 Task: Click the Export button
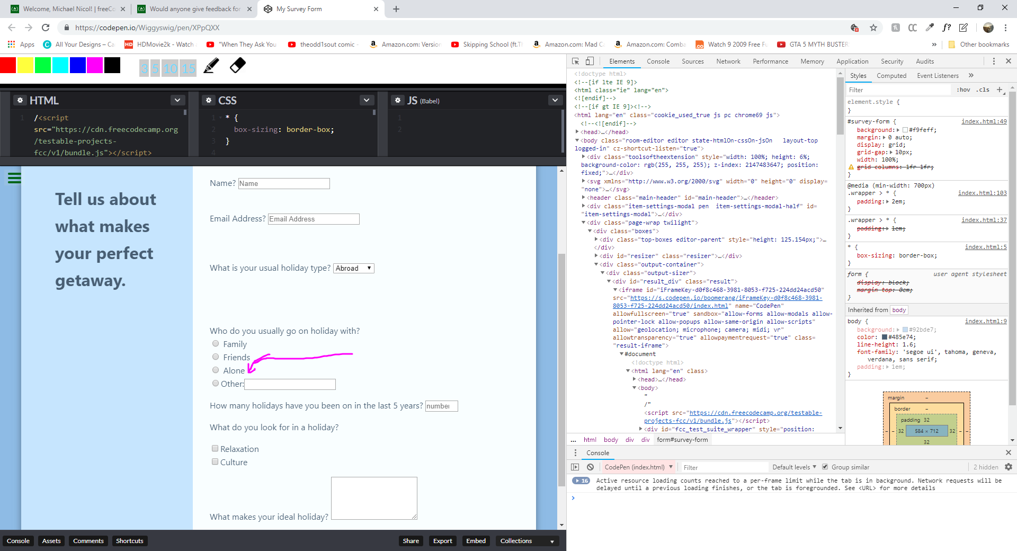pos(442,541)
